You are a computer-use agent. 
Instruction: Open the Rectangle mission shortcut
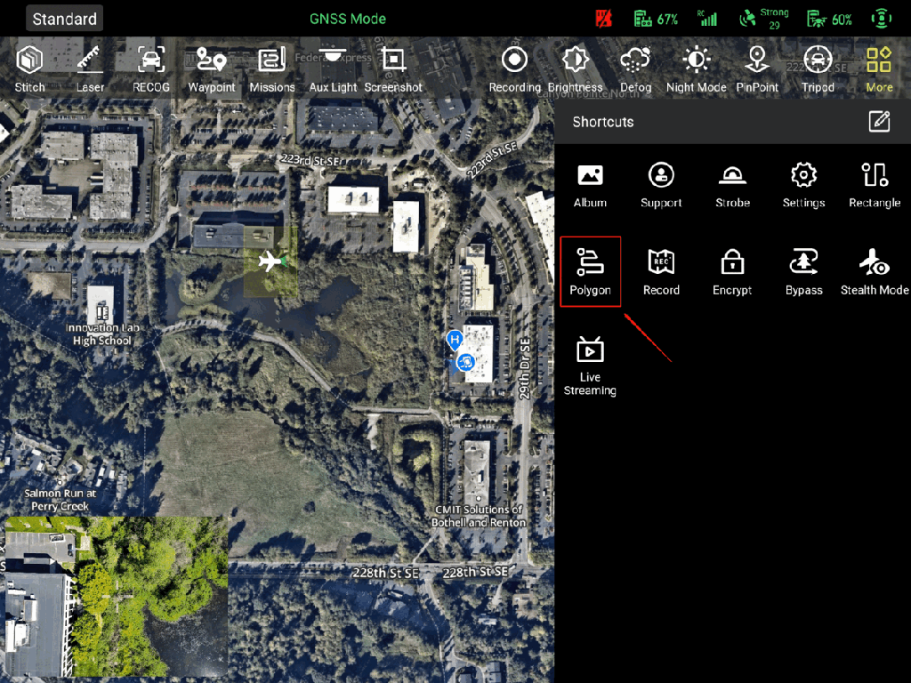[x=875, y=184]
